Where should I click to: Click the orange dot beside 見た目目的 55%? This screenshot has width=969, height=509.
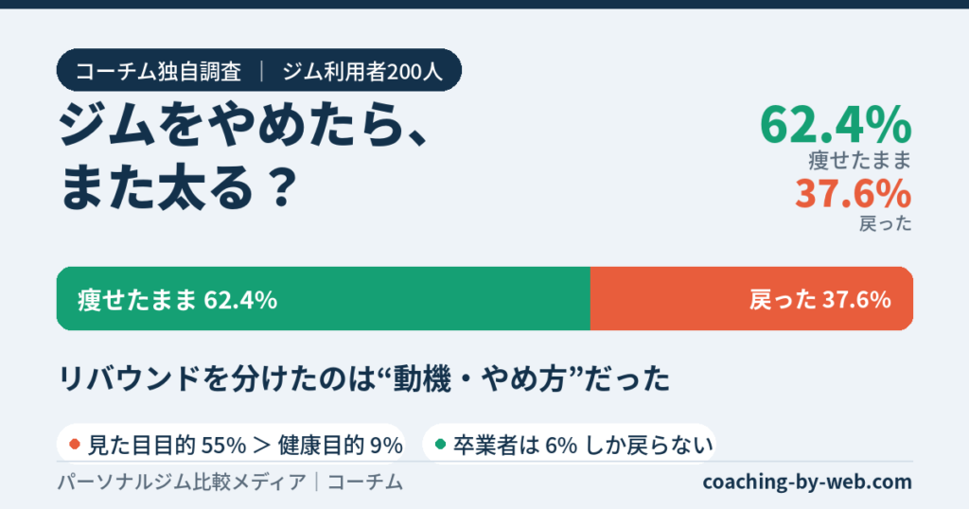click(75, 444)
